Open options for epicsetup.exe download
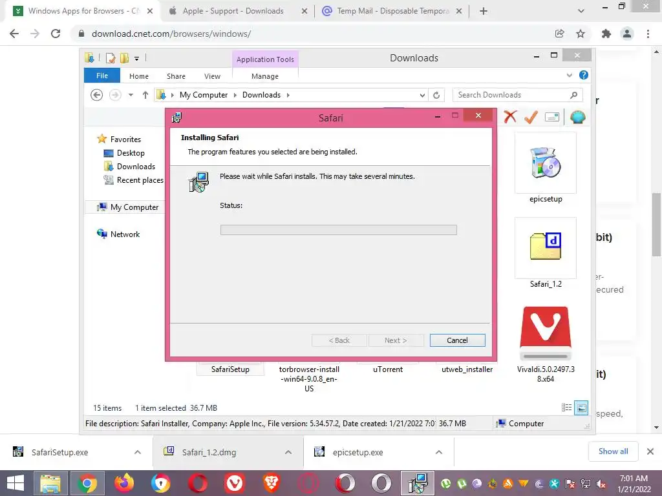Viewport: 662px width, 496px height. pyautogui.click(x=439, y=452)
